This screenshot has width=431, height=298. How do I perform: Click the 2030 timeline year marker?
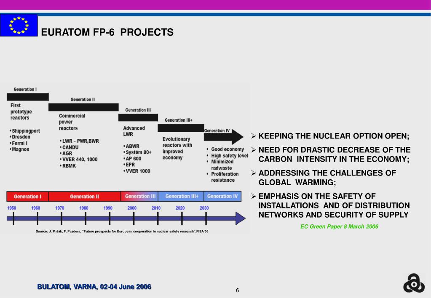pos(204,208)
